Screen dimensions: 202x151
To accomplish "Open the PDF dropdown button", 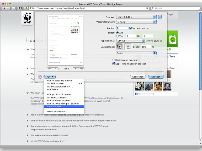I will (50, 77).
